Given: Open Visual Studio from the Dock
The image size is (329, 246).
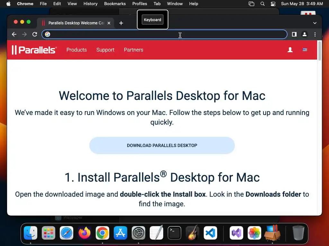Looking at the screenshot, I should tap(236, 233).
